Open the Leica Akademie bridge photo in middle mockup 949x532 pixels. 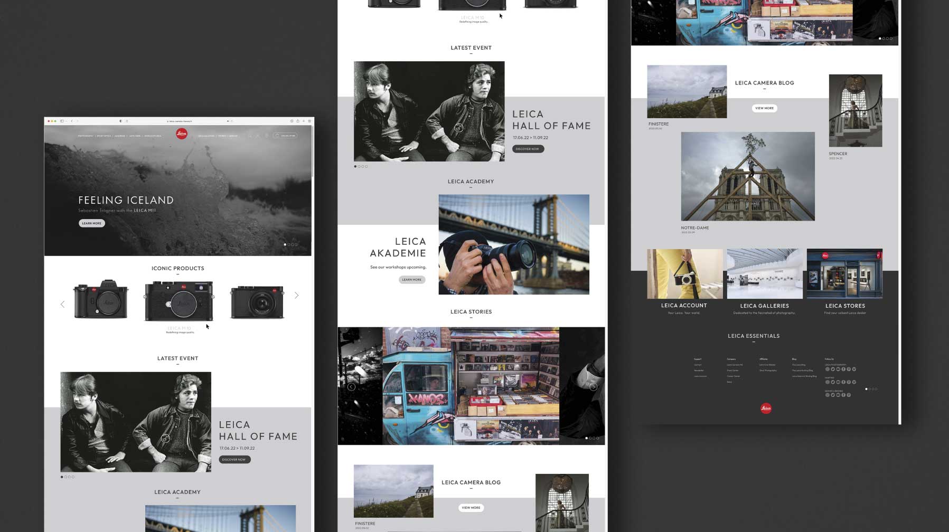(514, 244)
